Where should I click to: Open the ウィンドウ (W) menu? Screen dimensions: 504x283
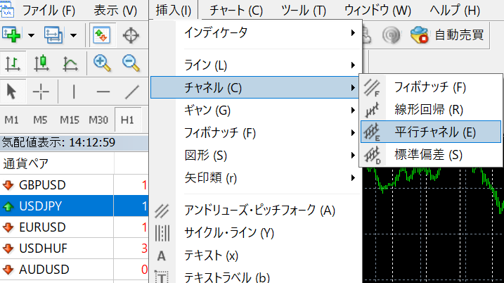click(x=377, y=11)
